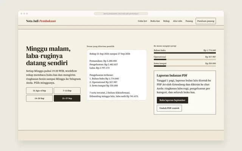Click '3. Sewa tempat Rp 350.000' line
Screen dimensions: 242x151
point(104,86)
